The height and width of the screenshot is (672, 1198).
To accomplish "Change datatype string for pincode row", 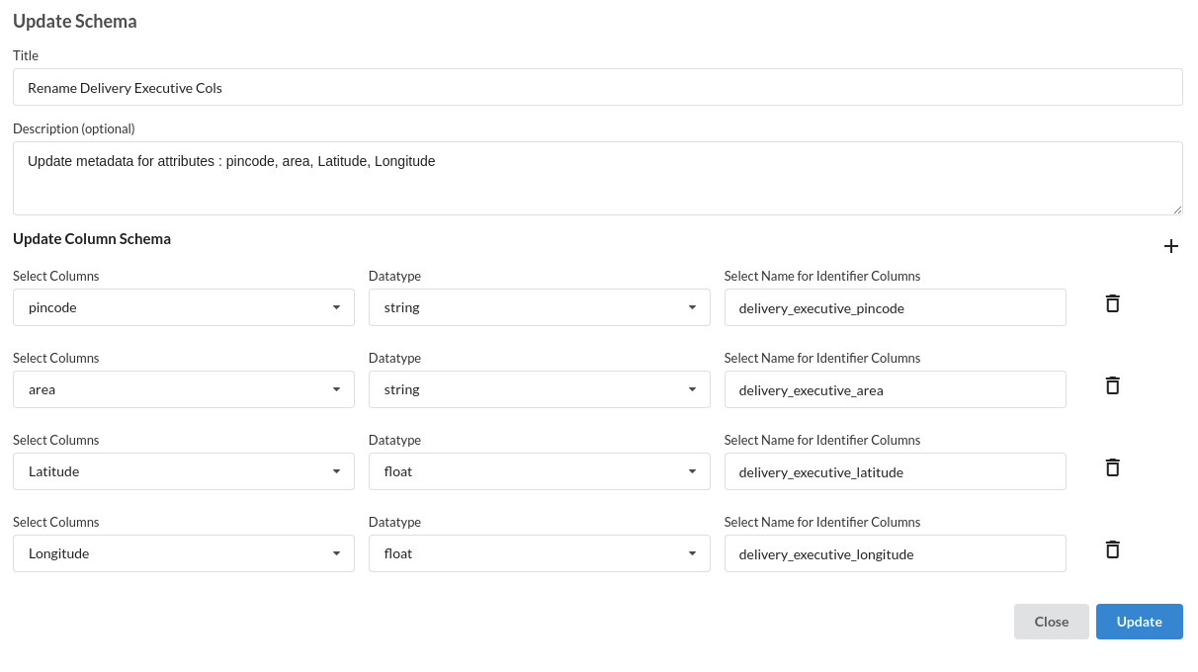I will (x=540, y=307).
